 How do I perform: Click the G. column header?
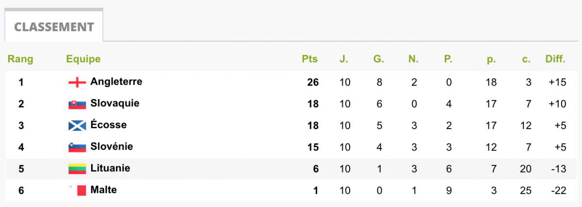click(x=379, y=59)
